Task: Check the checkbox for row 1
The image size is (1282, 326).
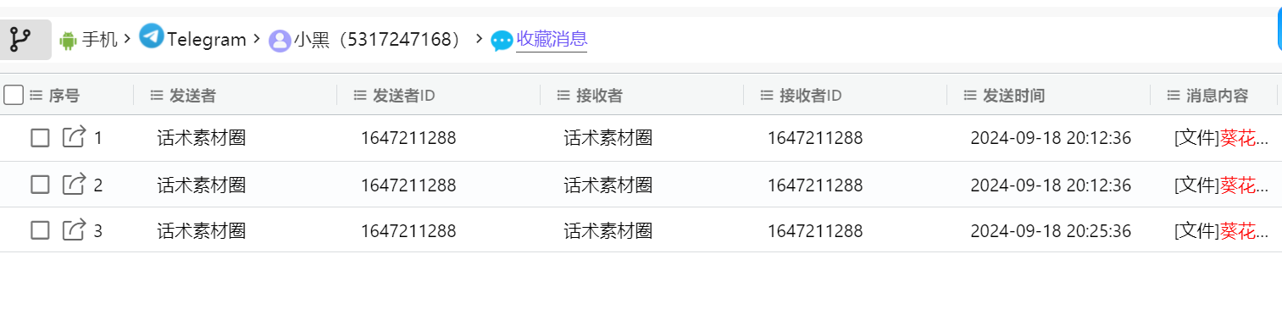Action: pyautogui.click(x=40, y=138)
